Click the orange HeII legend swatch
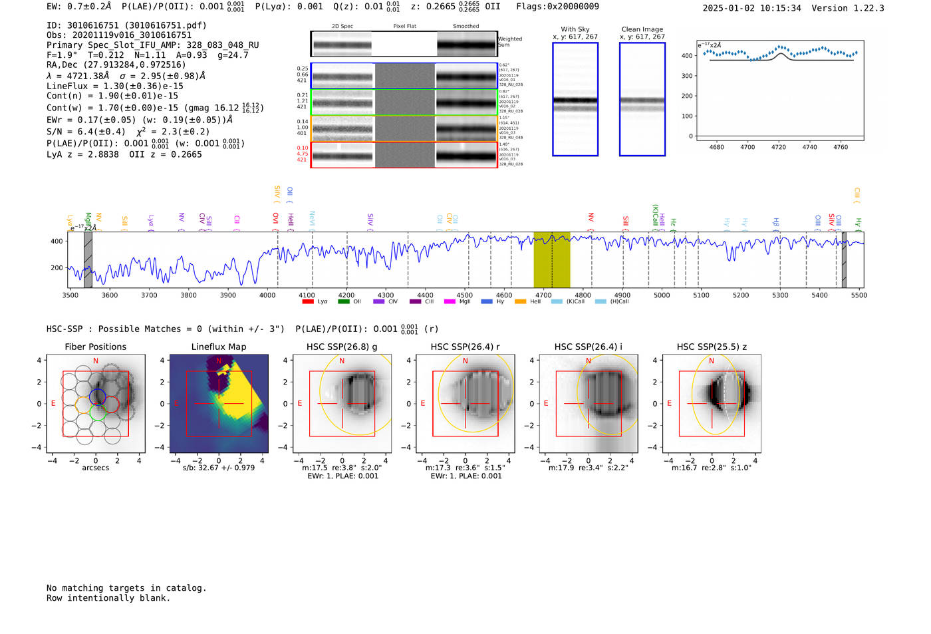Viewport: 931px width, 634px height. coord(521,301)
